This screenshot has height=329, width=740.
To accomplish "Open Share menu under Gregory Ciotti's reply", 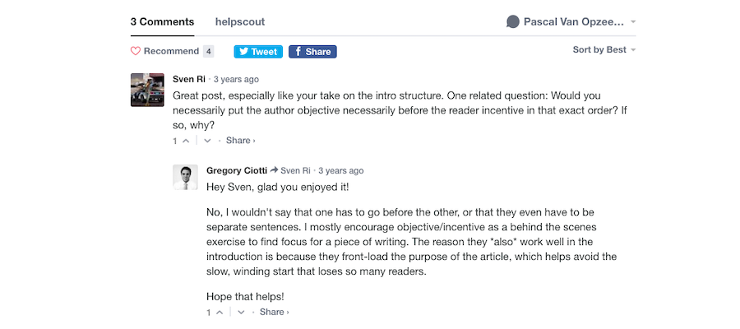I will [x=274, y=313].
